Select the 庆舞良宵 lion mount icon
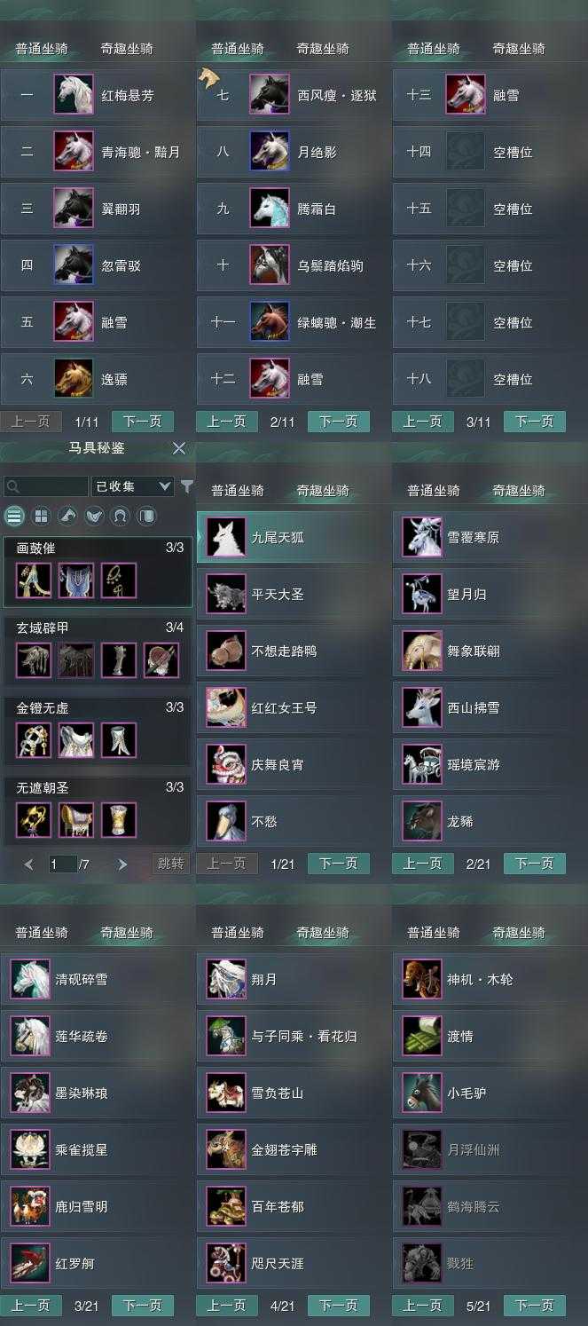Image resolution: width=588 pixels, height=1326 pixels. (x=226, y=765)
